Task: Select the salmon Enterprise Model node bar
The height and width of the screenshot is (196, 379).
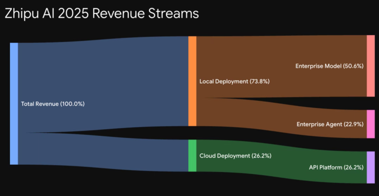Action: click(371, 66)
